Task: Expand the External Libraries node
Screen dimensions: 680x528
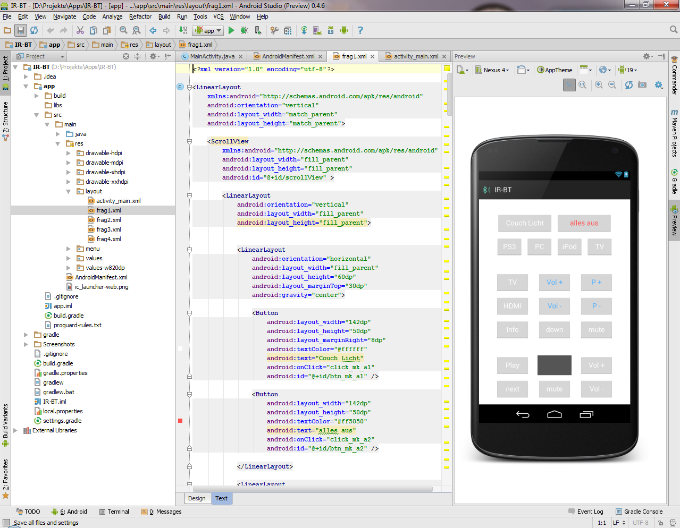Action: click(x=15, y=430)
